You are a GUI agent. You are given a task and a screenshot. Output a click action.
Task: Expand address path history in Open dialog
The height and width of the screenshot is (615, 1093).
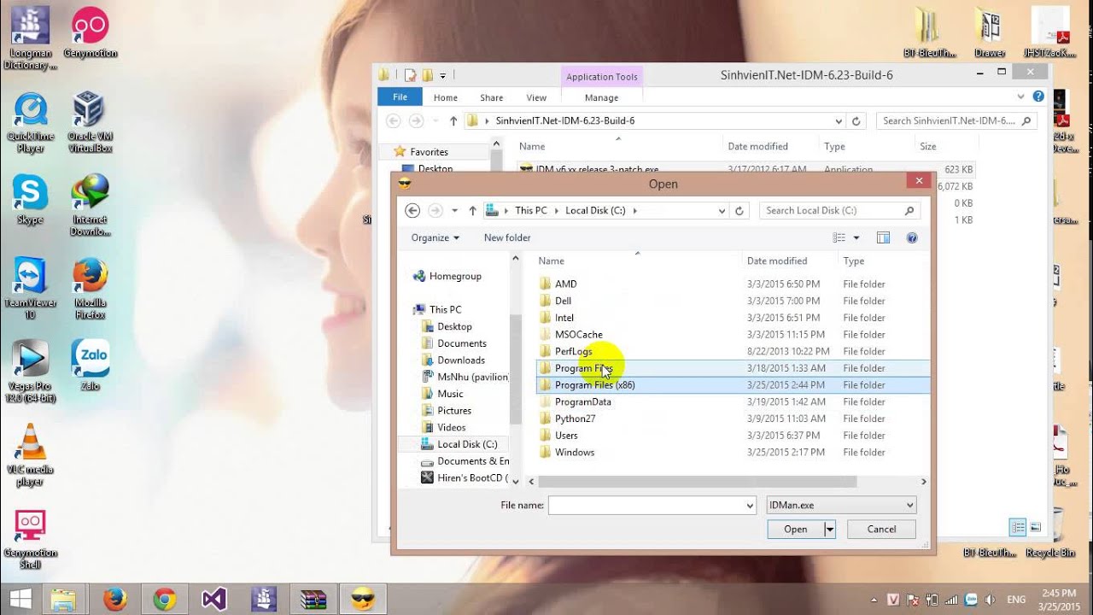click(x=722, y=210)
